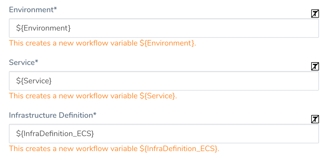This screenshot has width=329, height=155.
Task: Focus the Service input field
Action: [164, 81]
